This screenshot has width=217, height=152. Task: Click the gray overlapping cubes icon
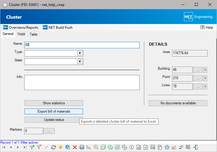coord(124,147)
